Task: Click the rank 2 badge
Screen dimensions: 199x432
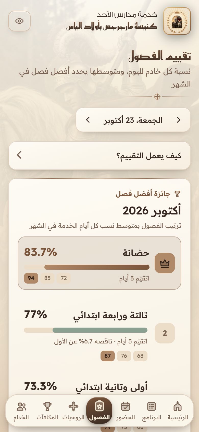Action: pos(165,333)
